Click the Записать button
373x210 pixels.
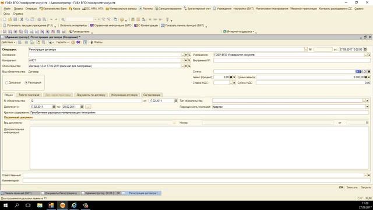pyautogui.click(x=352, y=188)
